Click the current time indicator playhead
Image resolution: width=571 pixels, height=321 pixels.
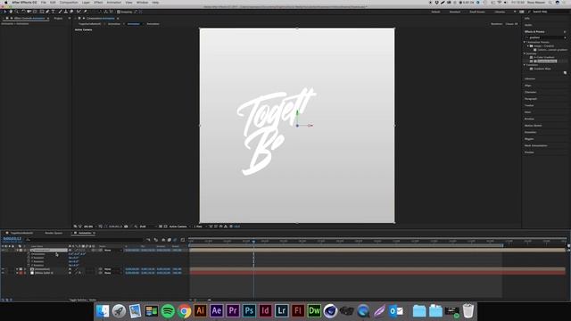click(x=253, y=241)
